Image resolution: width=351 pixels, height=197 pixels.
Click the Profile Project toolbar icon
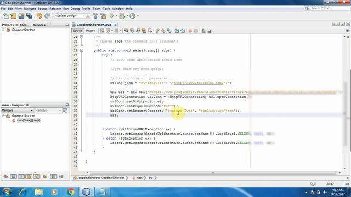pos(133,16)
